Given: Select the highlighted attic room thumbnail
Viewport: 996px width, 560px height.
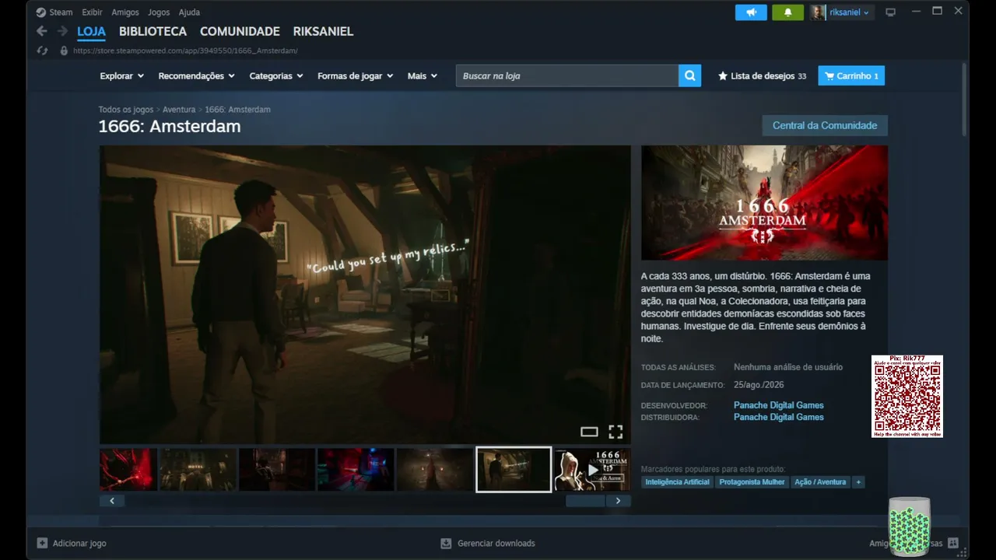Looking at the screenshot, I should pos(514,470).
